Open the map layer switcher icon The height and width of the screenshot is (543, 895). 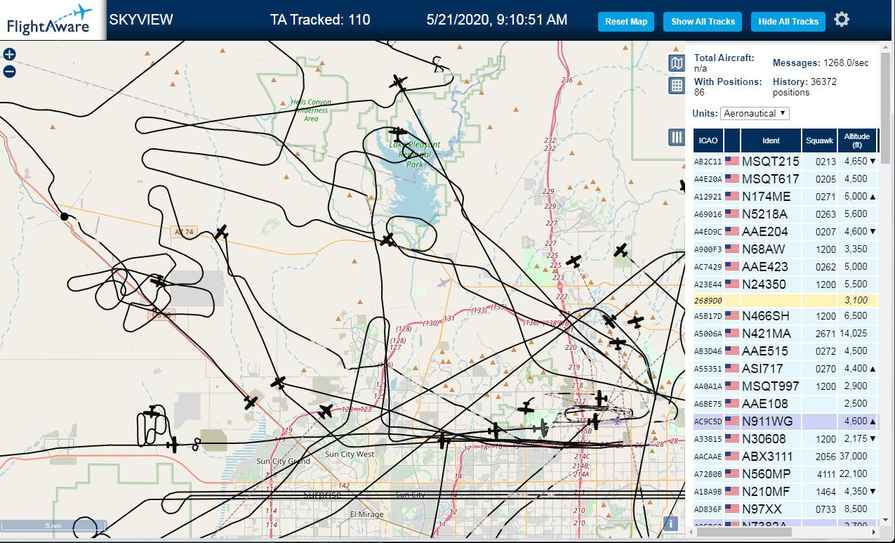[677, 64]
